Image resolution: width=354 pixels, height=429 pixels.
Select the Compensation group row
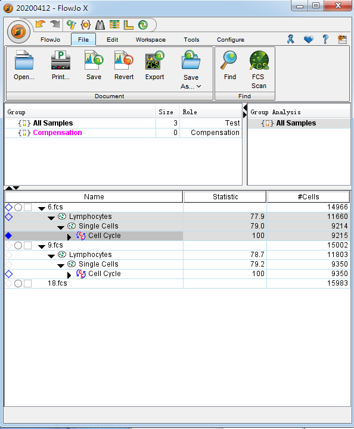tap(123, 133)
